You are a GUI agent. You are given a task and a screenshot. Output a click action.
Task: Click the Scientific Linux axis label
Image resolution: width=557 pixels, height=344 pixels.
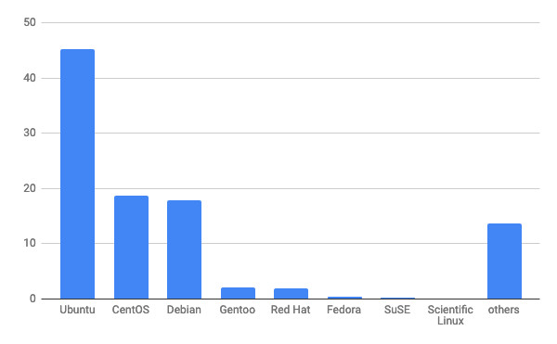tap(450, 315)
